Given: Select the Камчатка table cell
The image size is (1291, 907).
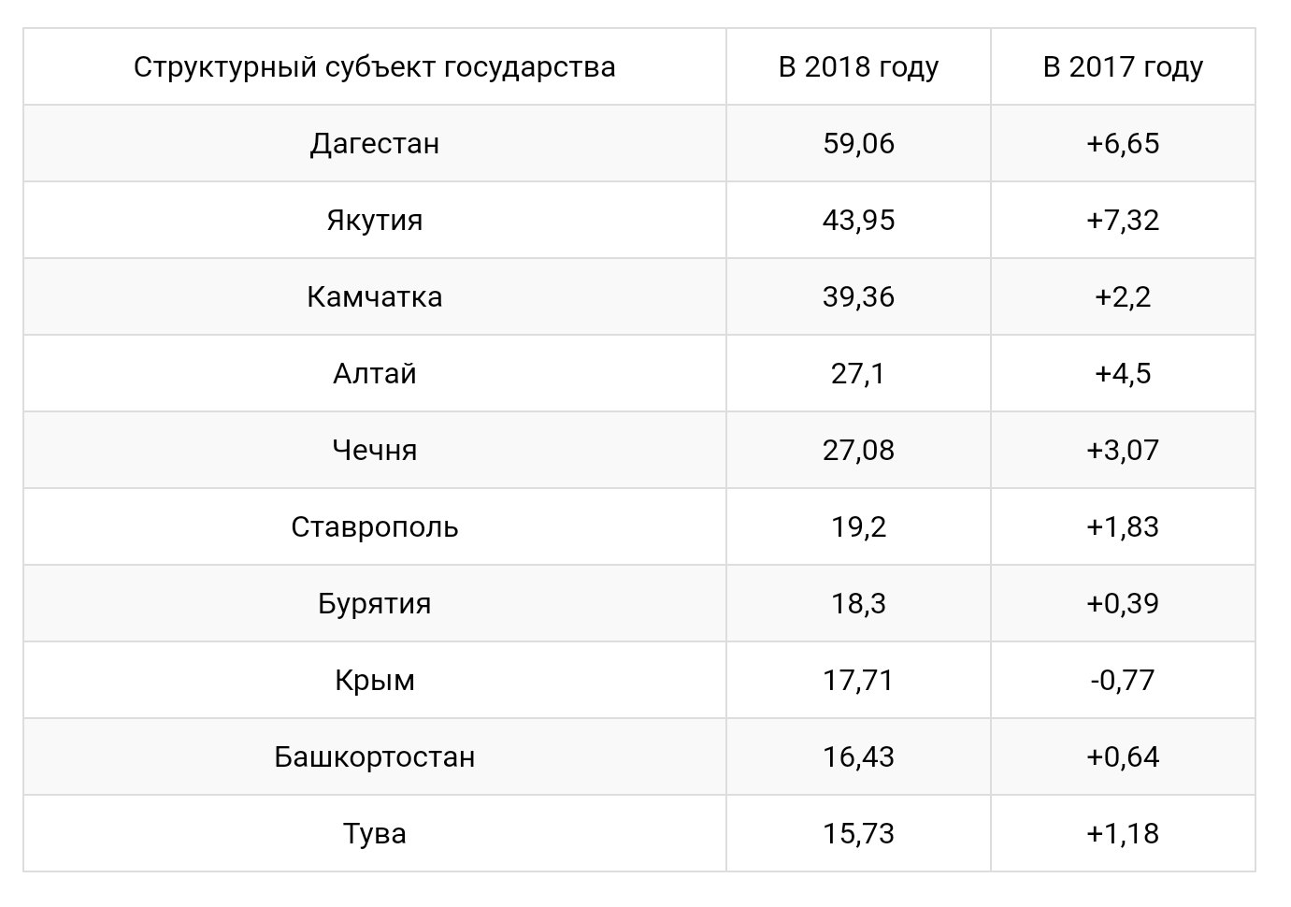Looking at the screenshot, I should (x=375, y=296).
